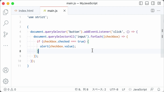The width and height of the screenshot is (164, 92).
Task: Close the main.js tab
Action: (65, 11)
